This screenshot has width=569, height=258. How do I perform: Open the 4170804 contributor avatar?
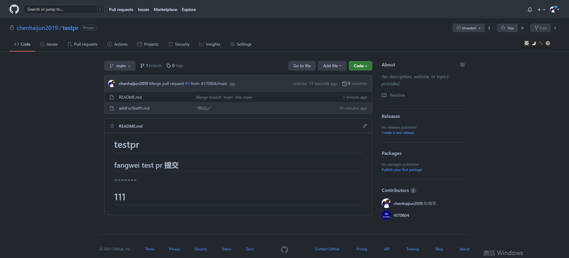pos(386,215)
